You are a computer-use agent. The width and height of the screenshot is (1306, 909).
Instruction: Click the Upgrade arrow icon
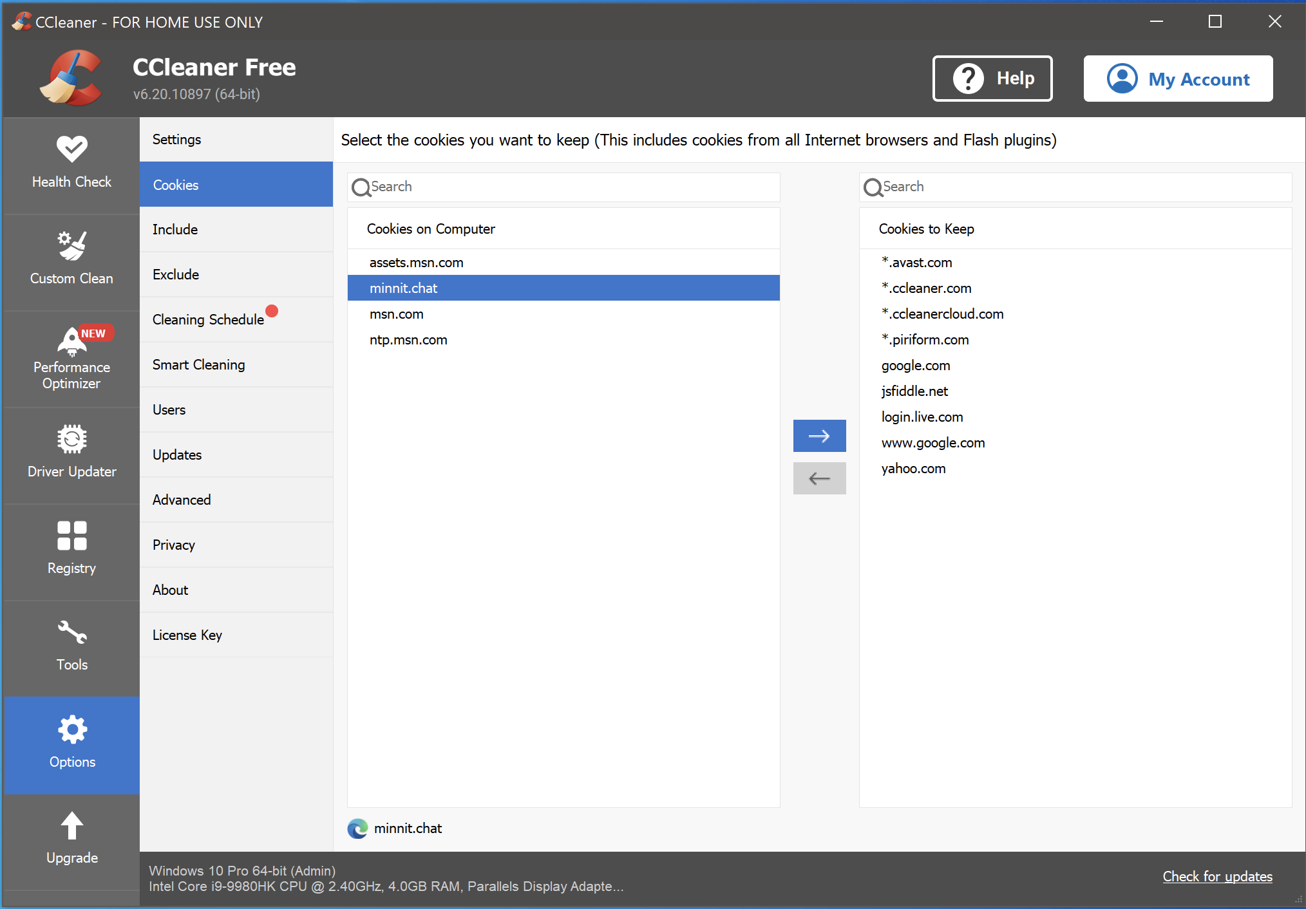(x=71, y=825)
